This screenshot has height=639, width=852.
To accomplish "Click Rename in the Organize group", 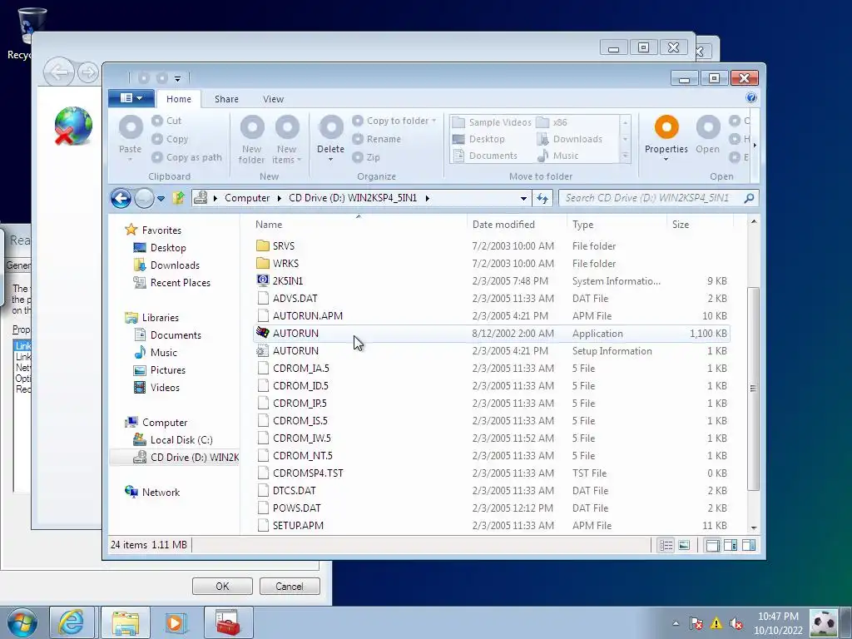I will (377, 139).
